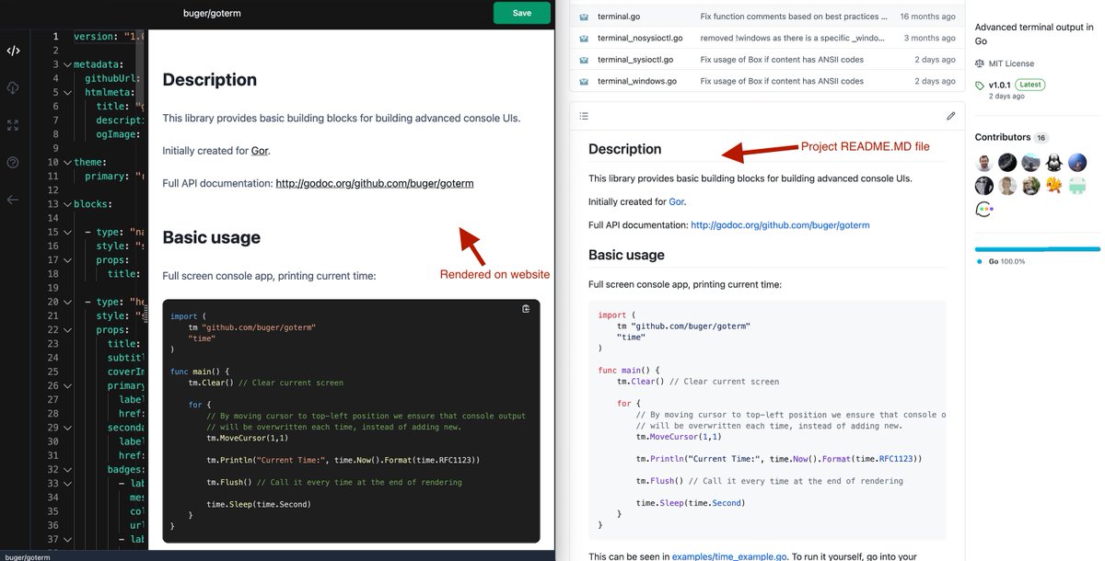Image resolution: width=1105 pixels, height=561 pixels.
Task: Open the code editor view icon in sidebar
Action: tap(13, 52)
